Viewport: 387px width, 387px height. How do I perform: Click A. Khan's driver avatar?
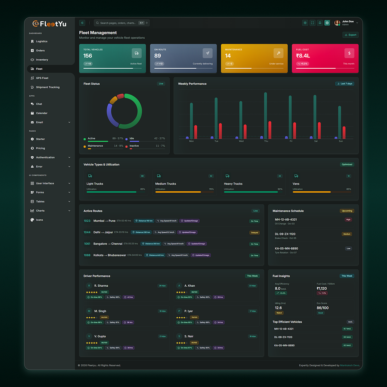click(x=179, y=286)
